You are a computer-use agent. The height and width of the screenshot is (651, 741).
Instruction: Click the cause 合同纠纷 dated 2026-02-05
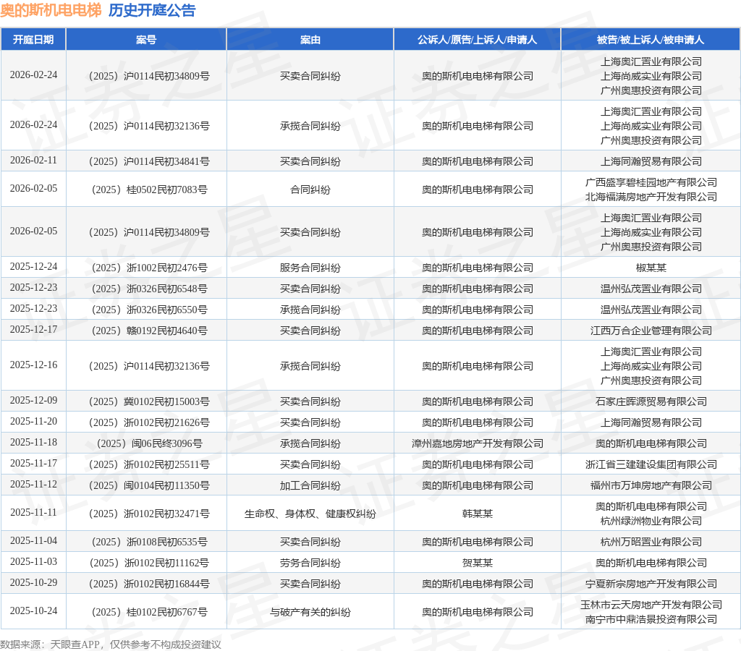click(x=310, y=190)
